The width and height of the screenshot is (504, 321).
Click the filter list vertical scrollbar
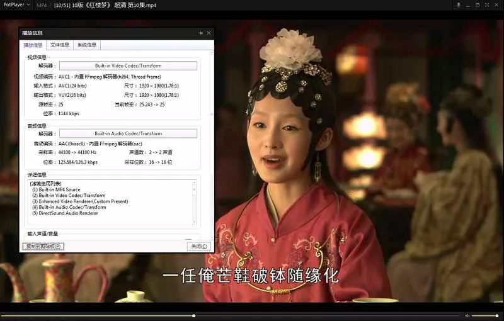point(194,201)
